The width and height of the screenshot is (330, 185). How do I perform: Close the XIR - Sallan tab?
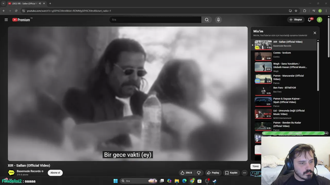[x=44, y=3]
